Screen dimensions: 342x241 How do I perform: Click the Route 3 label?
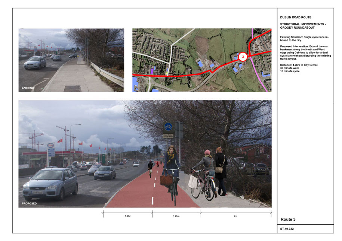288,219
